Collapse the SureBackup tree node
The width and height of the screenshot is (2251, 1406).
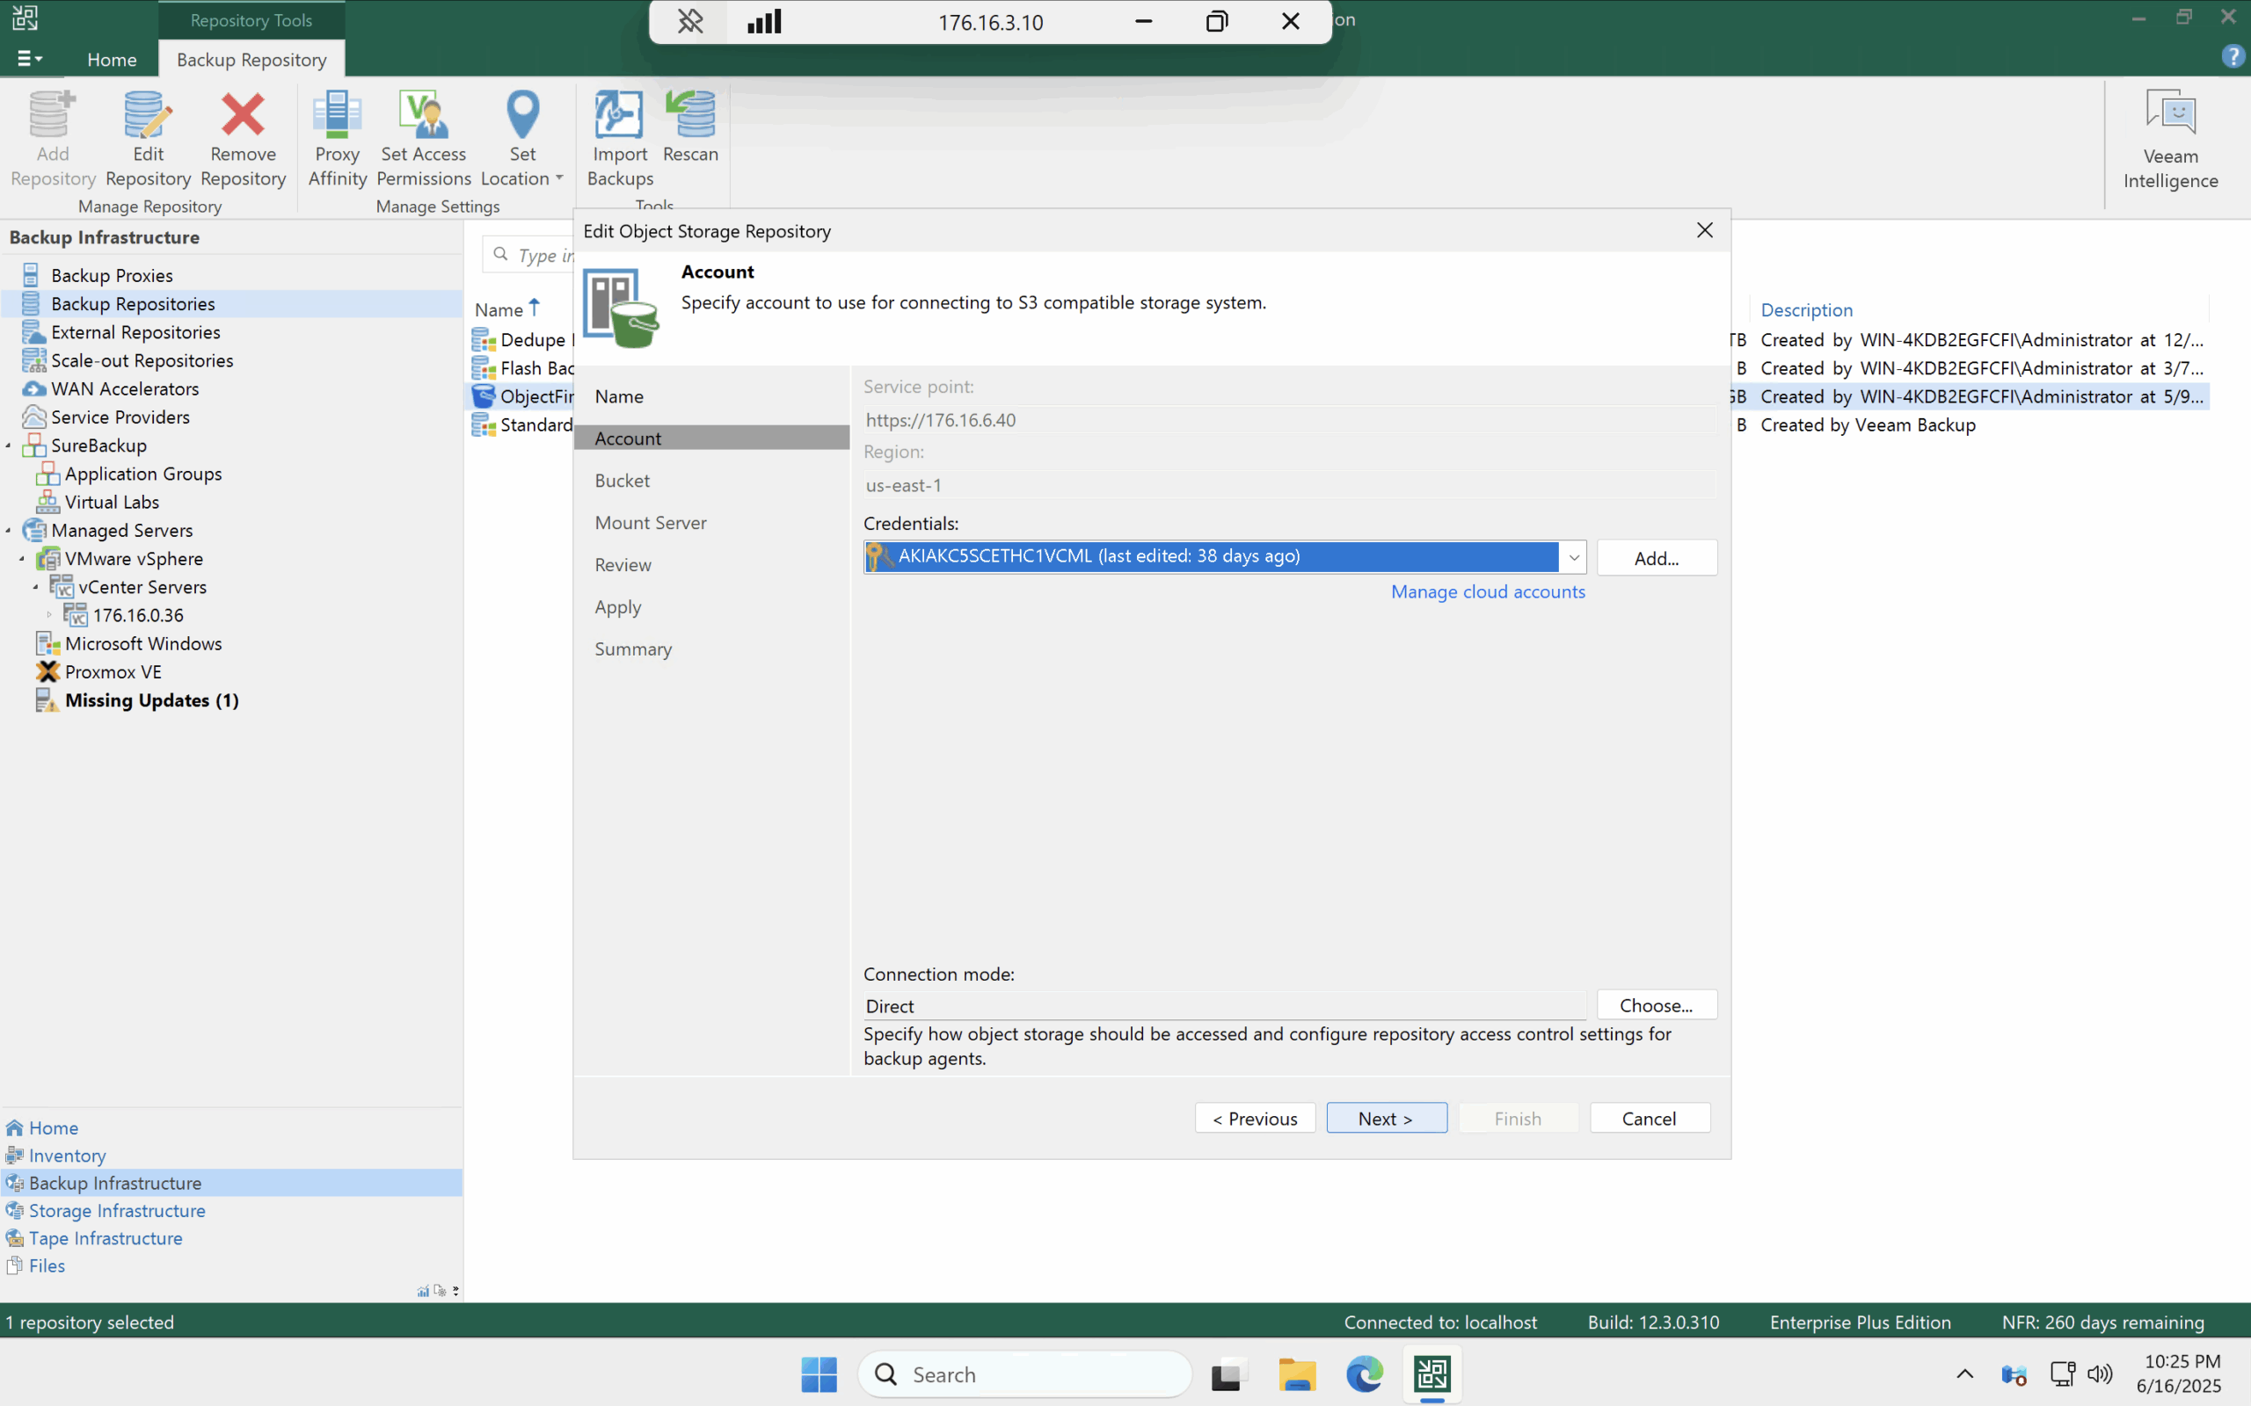point(9,446)
